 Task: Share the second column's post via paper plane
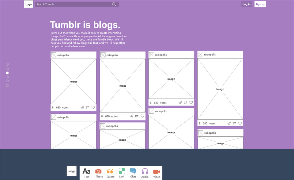coord(131,116)
